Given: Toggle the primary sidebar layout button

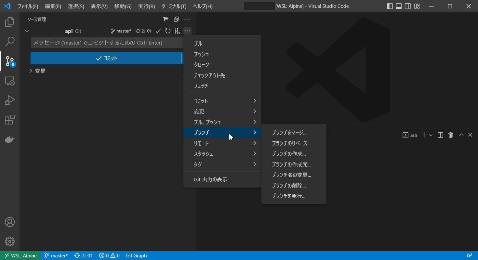Looking at the screenshot, I should [390, 6].
